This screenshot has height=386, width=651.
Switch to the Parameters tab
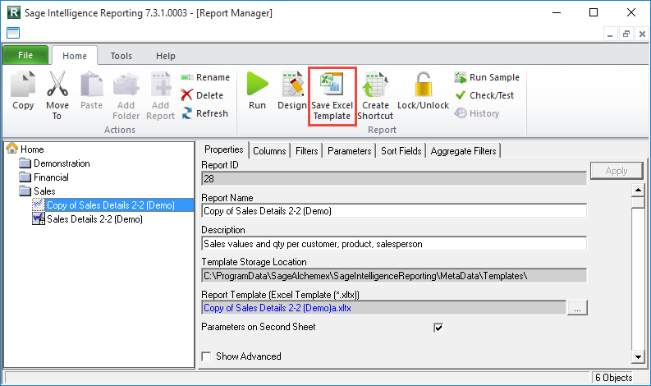(x=349, y=151)
